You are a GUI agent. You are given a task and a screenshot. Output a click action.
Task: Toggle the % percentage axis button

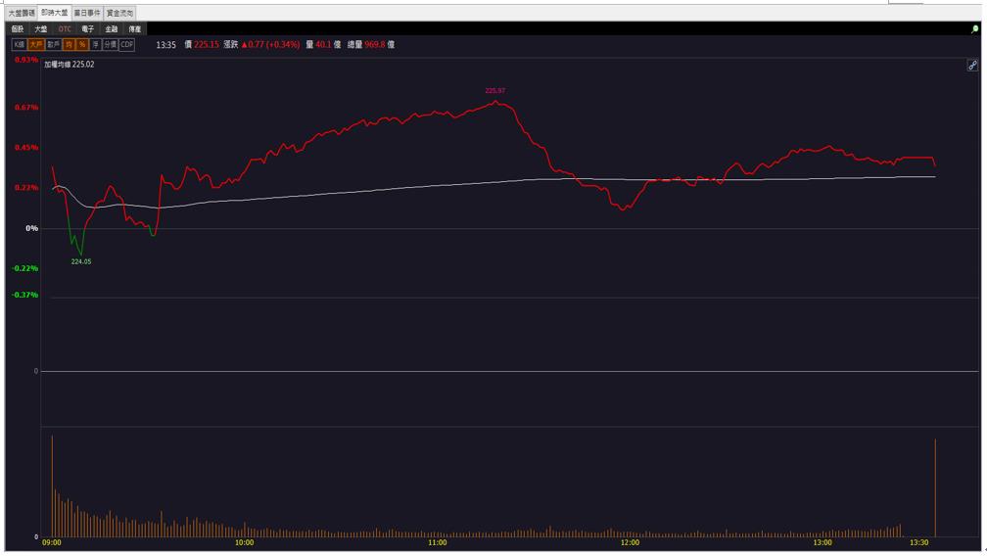tap(82, 45)
